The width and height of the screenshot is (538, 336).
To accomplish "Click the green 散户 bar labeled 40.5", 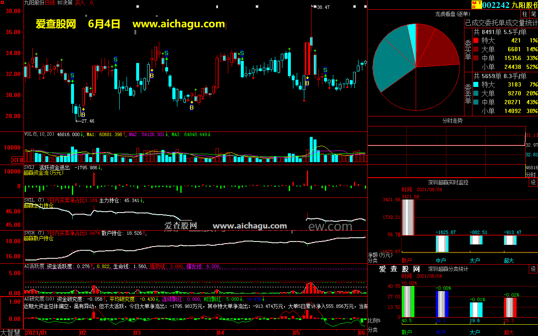I will [x=408, y=302].
